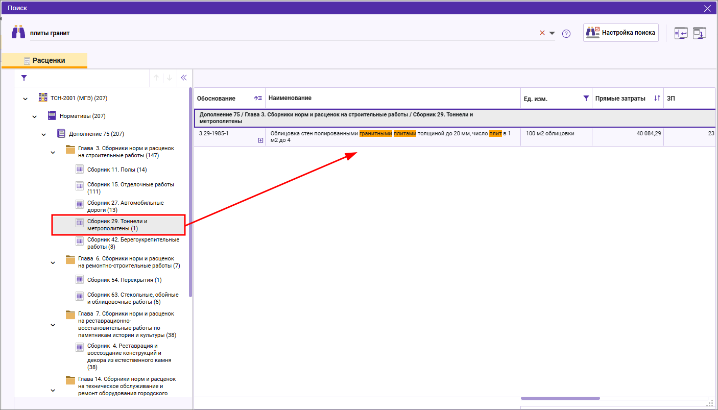Click the tree panel filter funnel icon
This screenshot has height=410, width=718.
23,78
